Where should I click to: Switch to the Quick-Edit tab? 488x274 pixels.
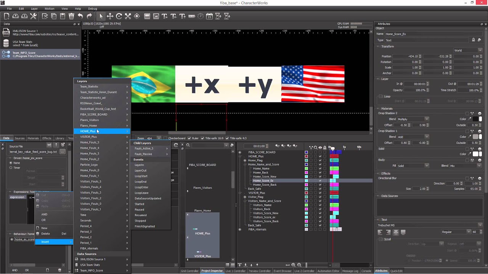click(396, 271)
